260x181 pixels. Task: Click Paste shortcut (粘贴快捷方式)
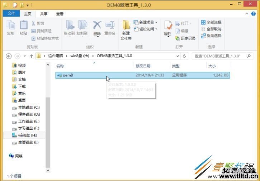click(45, 38)
